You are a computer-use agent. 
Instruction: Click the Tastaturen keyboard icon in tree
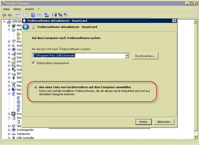click(x=14, y=134)
